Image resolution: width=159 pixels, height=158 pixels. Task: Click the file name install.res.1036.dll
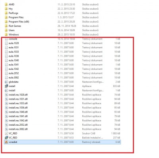[18, 108]
